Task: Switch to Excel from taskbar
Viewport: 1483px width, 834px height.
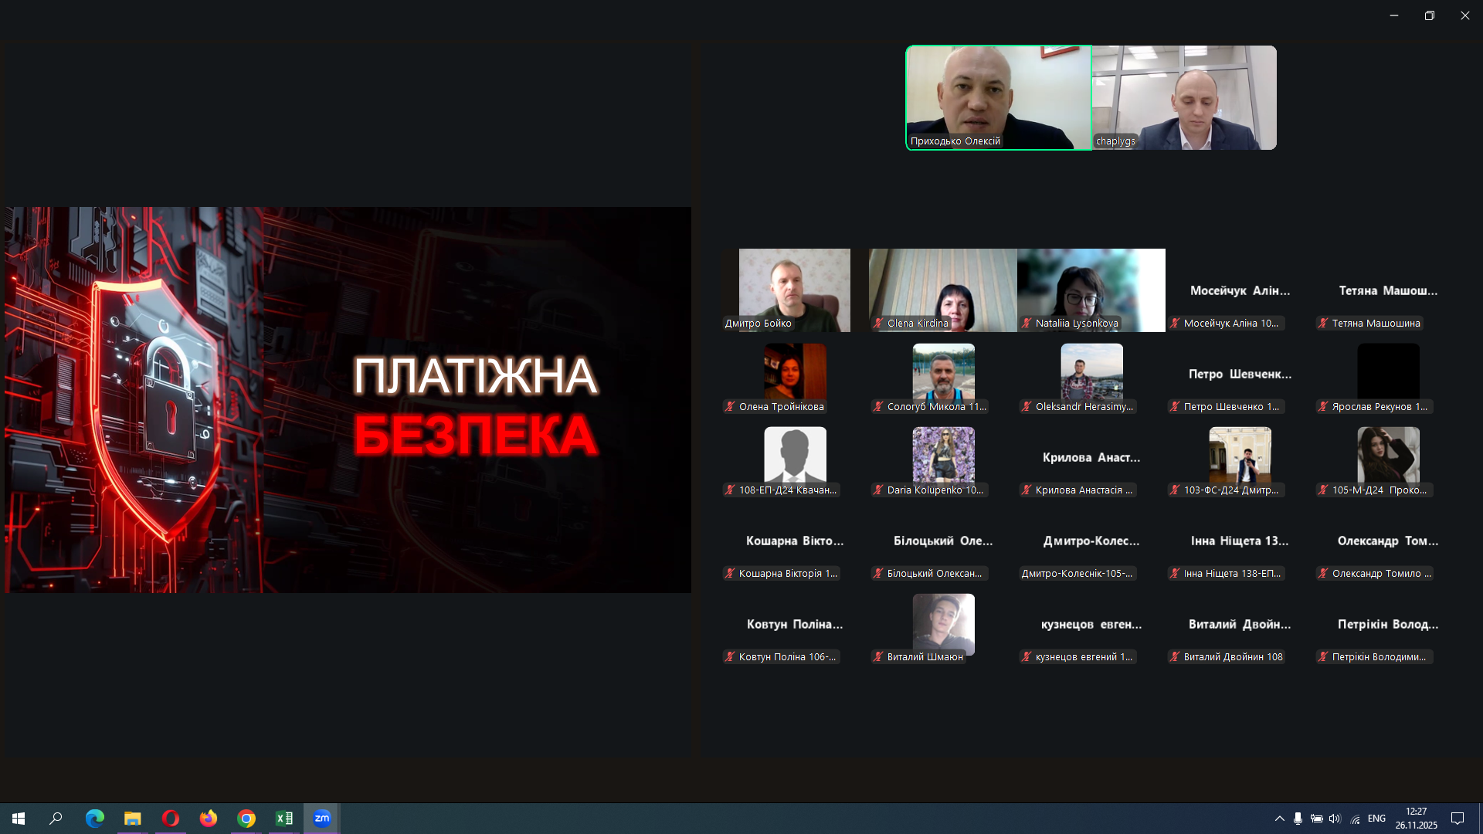Action: click(x=284, y=819)
